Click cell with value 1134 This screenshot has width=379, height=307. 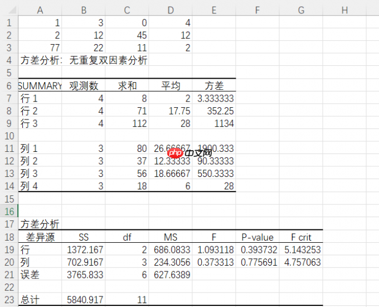(x=214, y=123)
